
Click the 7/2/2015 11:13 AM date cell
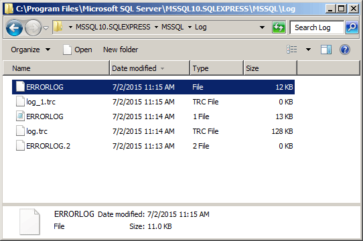(143, 146)
